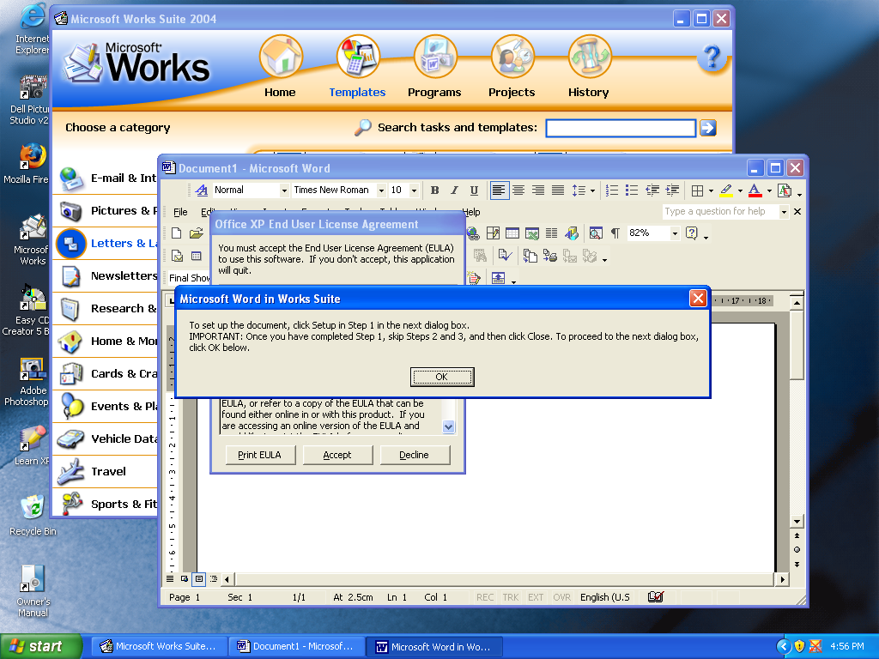Screen dimensions: 879x659
Task: Click the spelling and grammar status icon
Action: coord(655,597)
